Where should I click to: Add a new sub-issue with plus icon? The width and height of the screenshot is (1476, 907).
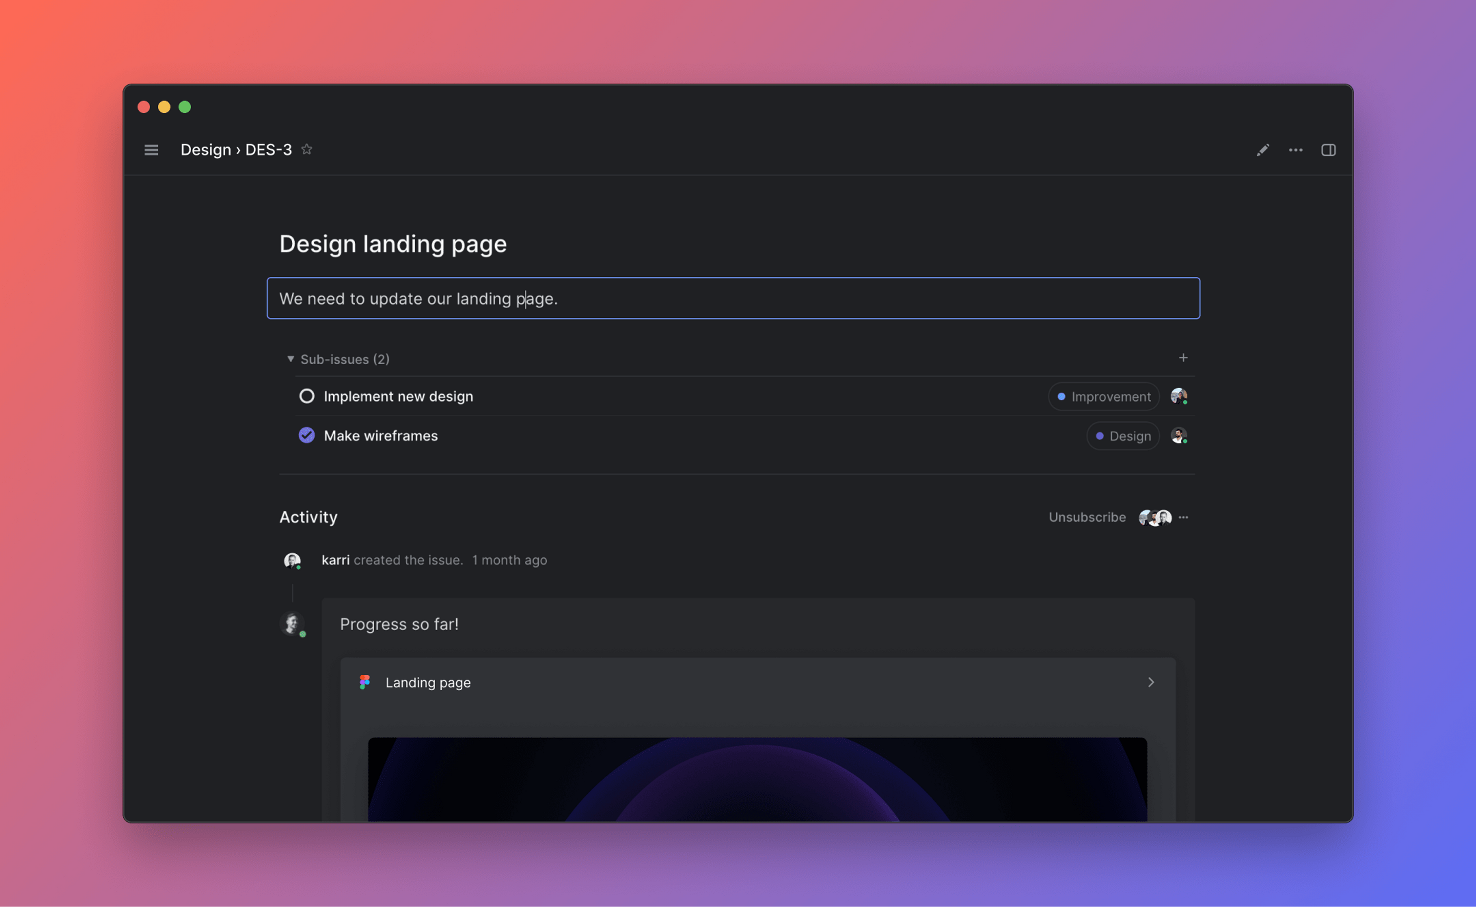1183,358
